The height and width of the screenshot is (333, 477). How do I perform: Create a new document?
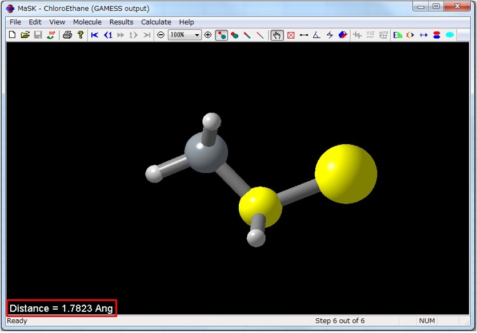coord(11,35)
